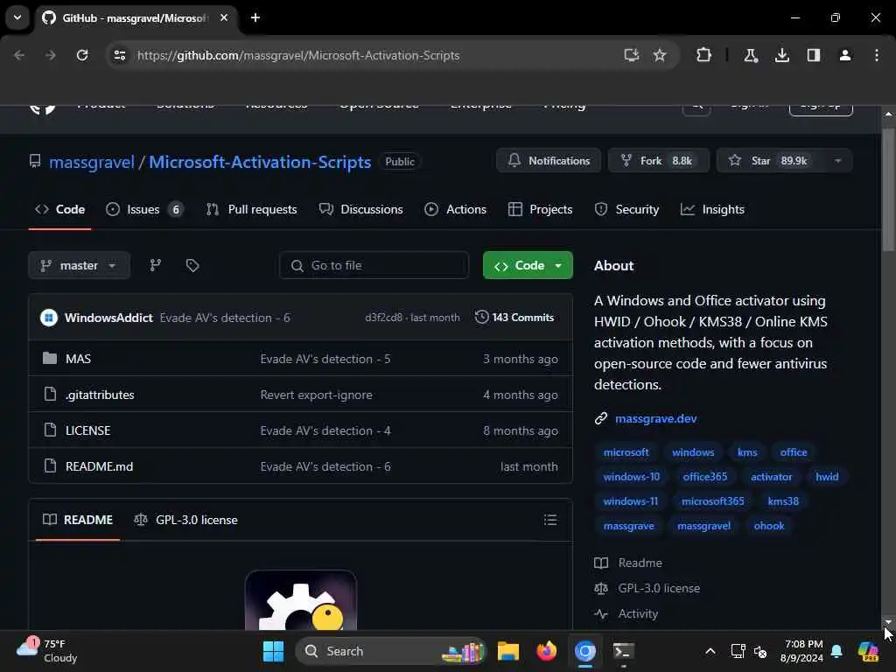
Task: Open the weather widget showing 75°F
Action: (x=47, y=651)
